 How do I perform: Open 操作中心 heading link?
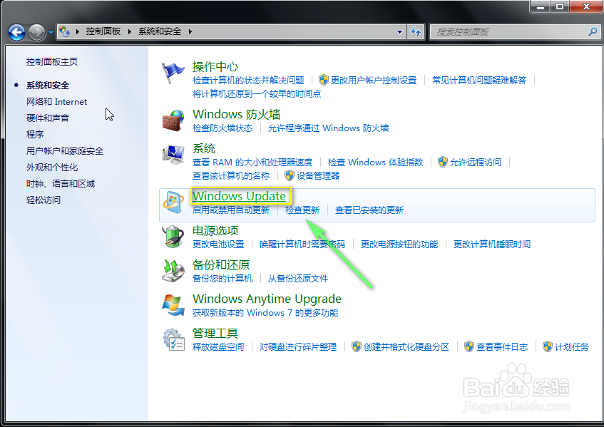[215, 66]
